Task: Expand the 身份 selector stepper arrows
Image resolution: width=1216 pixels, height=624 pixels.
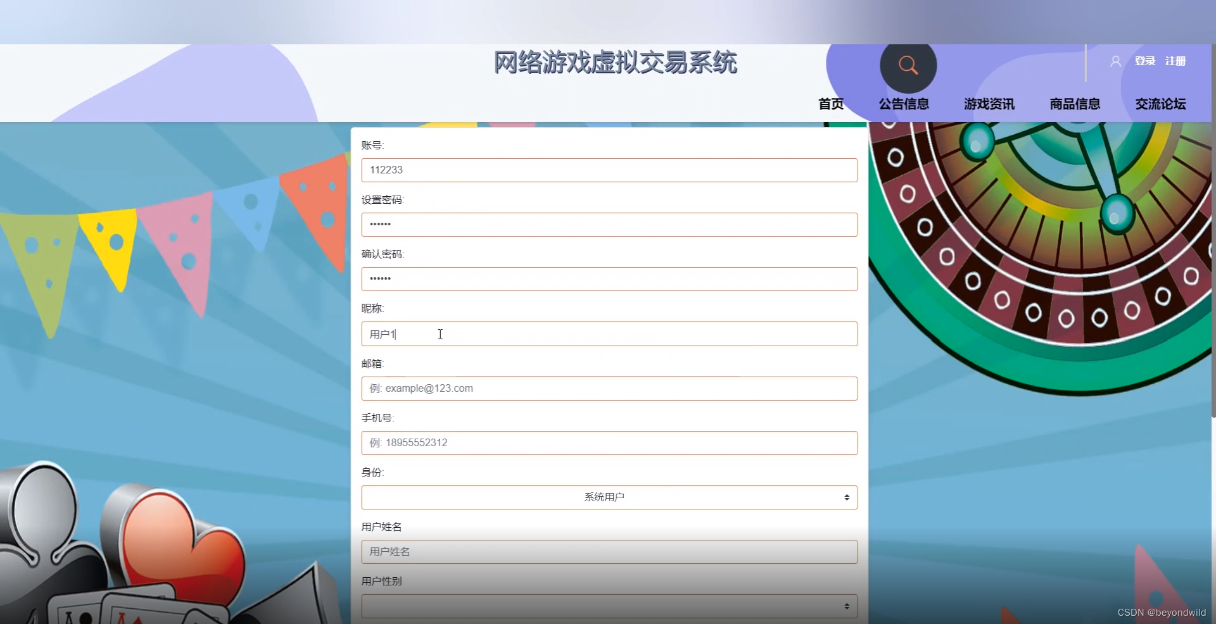Action: pos(847,497)
